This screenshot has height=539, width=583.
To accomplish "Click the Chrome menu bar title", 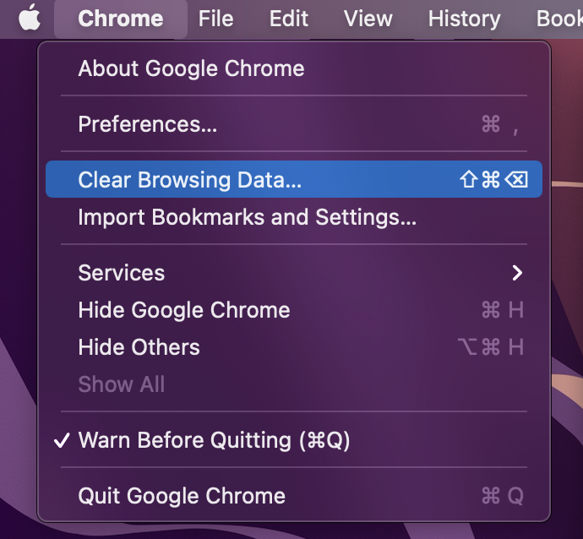I will [x=120, y=19].
